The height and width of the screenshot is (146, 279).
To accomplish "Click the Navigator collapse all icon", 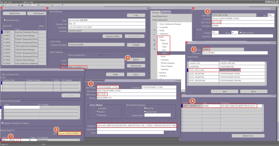I will tap(154, 49).
